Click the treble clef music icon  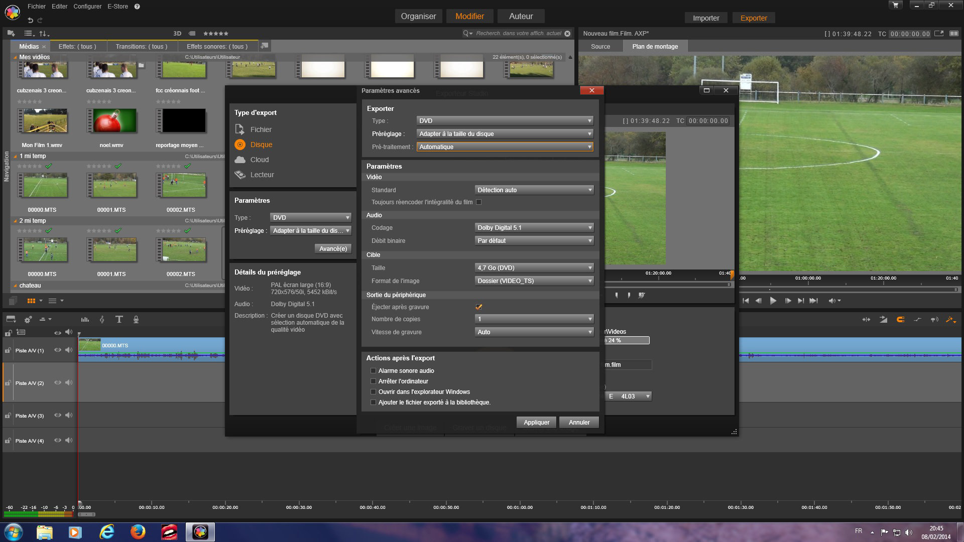(102, 319)
